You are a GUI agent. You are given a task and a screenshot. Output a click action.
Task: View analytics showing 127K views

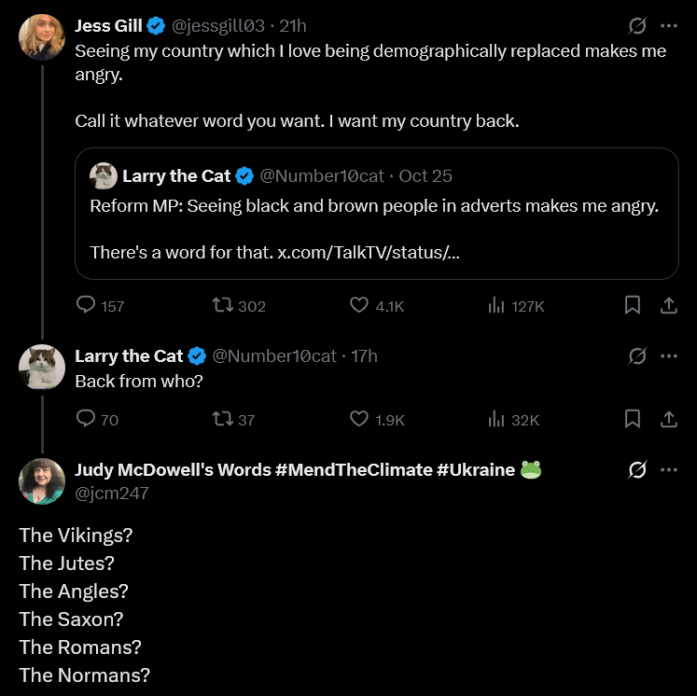pyautogui.click(x=496, y=305)
